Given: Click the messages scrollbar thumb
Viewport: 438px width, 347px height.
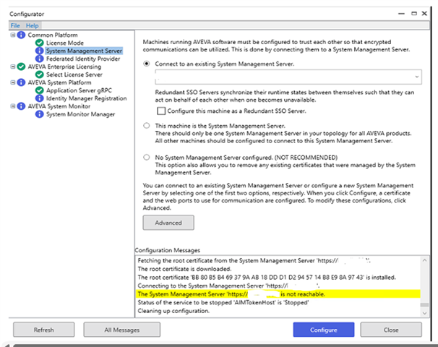Looking at the screenshot, I should tap(424, 305).
